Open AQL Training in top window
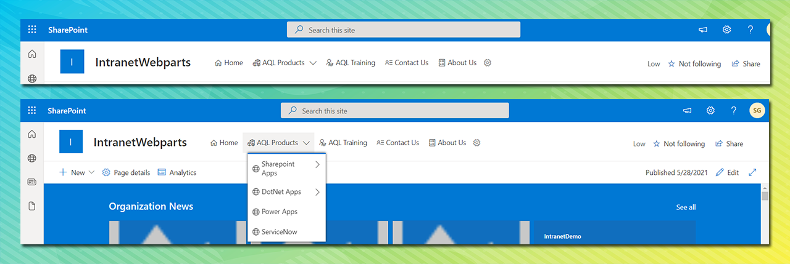This screenshot has width=790, height=264. click(351, 63)
